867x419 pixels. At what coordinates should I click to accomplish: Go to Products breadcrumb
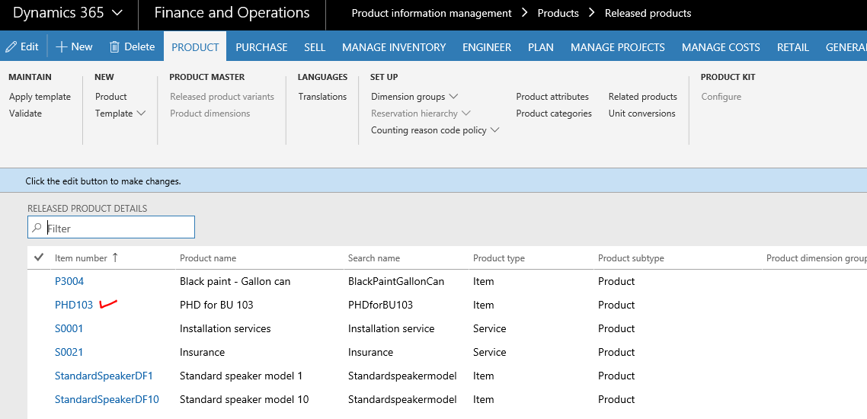558,13
